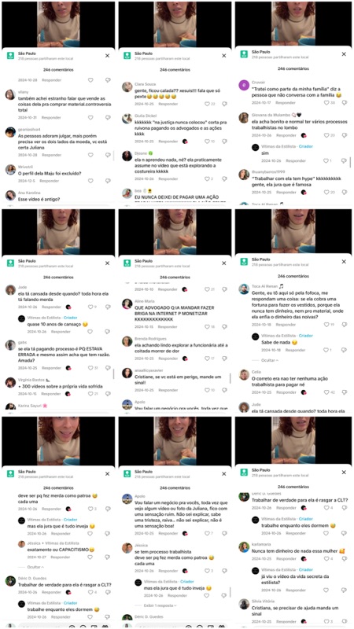Open Mrivotril's profile from the username
Viewport: 354px width, 629px height.
click(25, 167)
